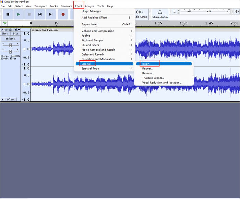This screenshot has width=240, height=199.
Task: Start recording with the red Record button
Action: coord(63,14)
